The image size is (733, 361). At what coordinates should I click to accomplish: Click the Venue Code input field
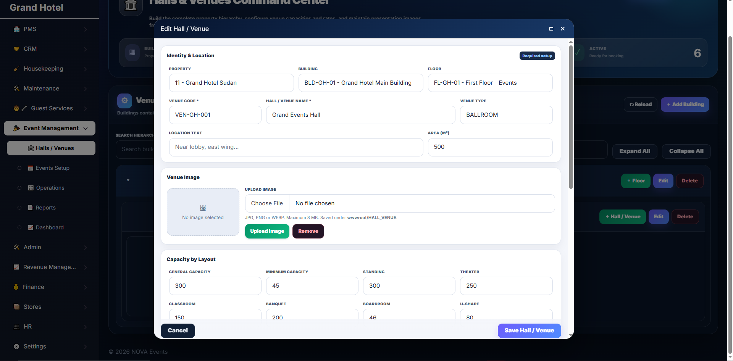click(x=215, y=115)
